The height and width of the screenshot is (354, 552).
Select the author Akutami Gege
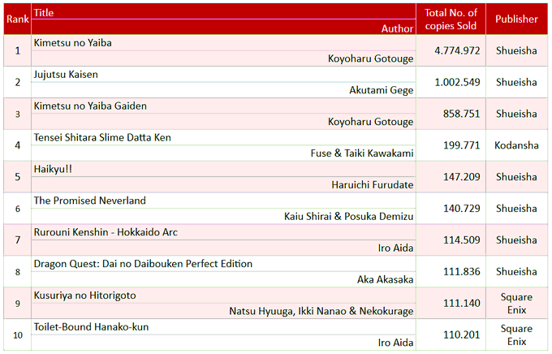(382, 90)
